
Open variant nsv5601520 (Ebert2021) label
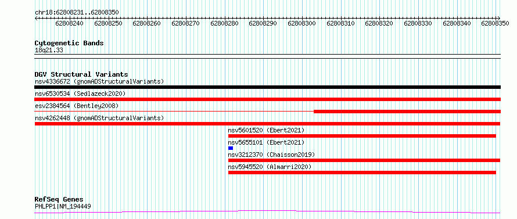[x=267, y=130]
